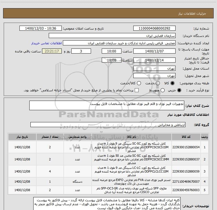Click the DDFPCSCSCS1SM patch cord item name

tap(132, 147)
